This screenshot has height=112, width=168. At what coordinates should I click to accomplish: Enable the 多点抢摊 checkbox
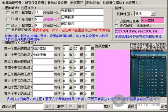(116, 26)
